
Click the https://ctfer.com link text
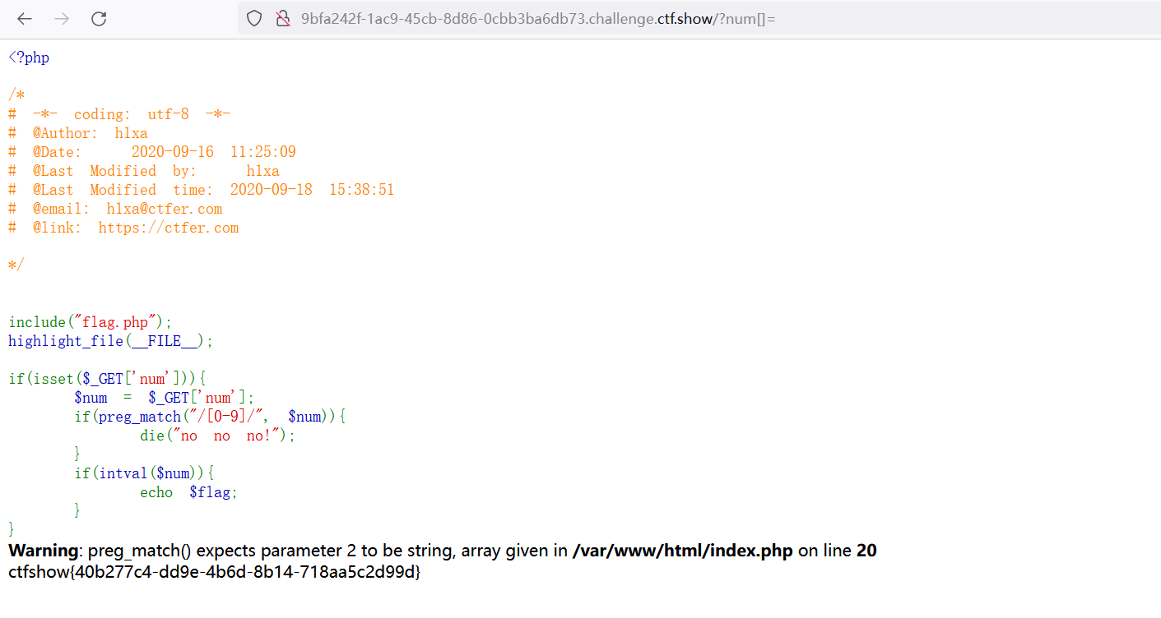168,228
